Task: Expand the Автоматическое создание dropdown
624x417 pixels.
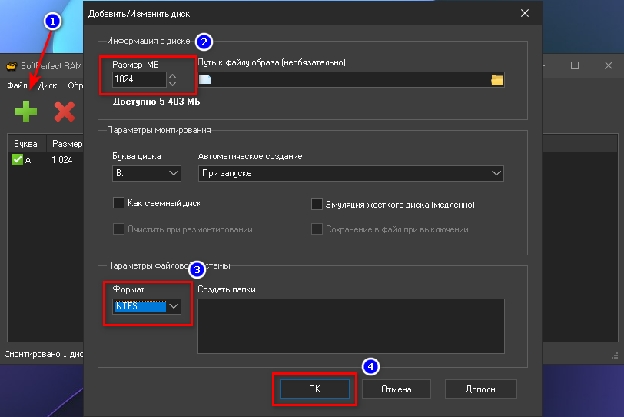Action: 350,173
